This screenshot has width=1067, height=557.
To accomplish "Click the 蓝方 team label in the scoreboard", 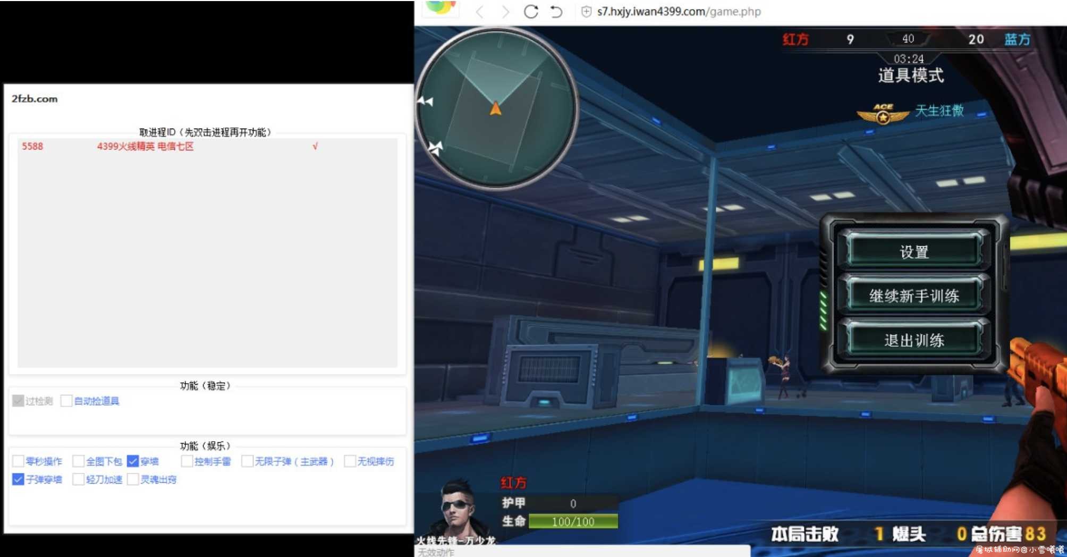I will click(1017, 39).
